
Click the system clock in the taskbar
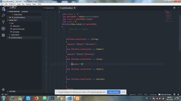pos(170,98)
